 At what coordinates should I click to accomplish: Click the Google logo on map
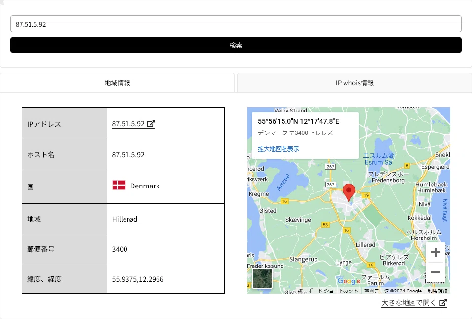(348, 281)
